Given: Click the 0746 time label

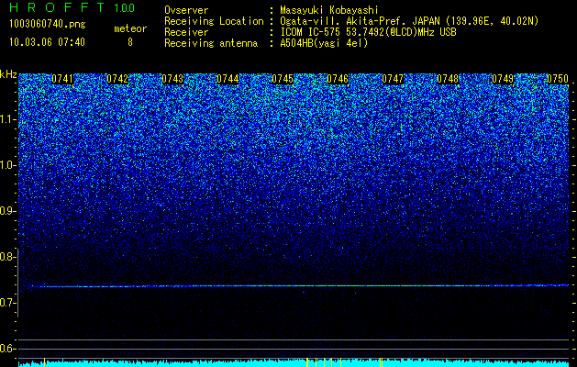Looking at the screenshot, I should (338, 79).
